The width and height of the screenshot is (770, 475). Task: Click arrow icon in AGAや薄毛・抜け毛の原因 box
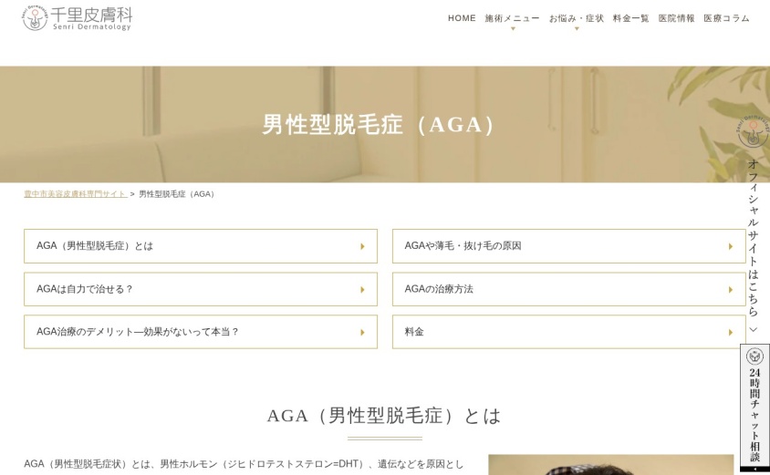(x=731, y=246)
